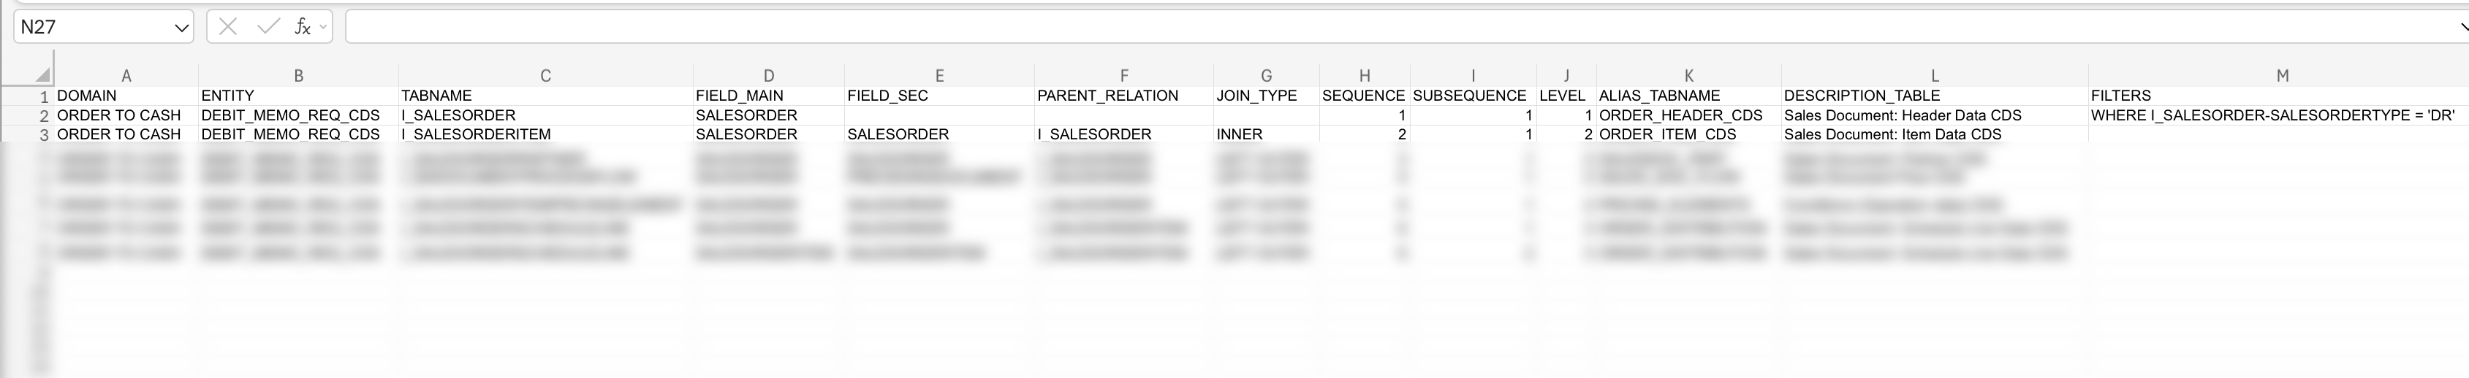
Task: Select the INNER join type cell
Action: (1240, 135)
